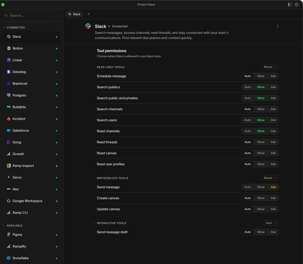This screenshot has height=264, width=303.
Task: Set Send message to Allow
Action: click(261, 187)
